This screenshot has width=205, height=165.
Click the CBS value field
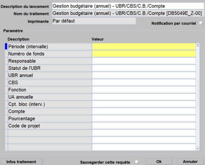pos(144,82)
